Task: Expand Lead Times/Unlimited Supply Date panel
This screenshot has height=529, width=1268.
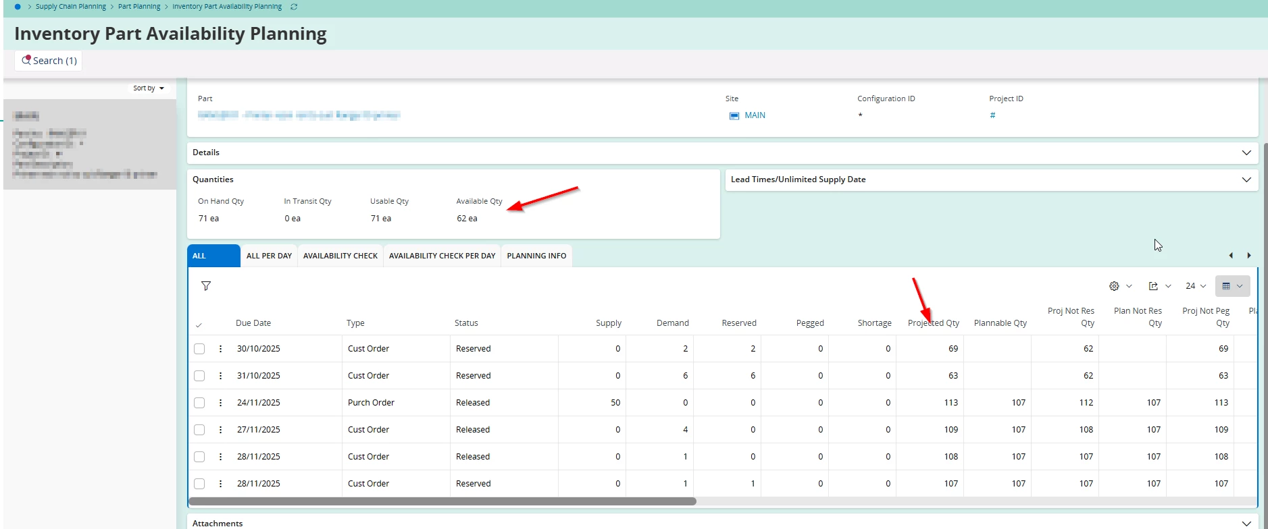Action: pyautogui.click(x=1246, y=179)
